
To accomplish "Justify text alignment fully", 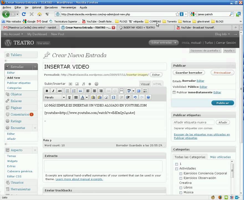I will coord(76,97).
